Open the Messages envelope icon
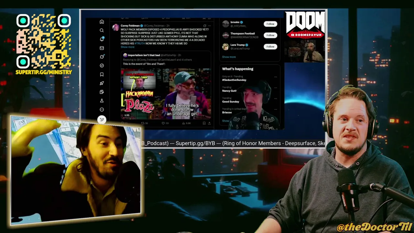414x233 pixels. click(102, 48)
